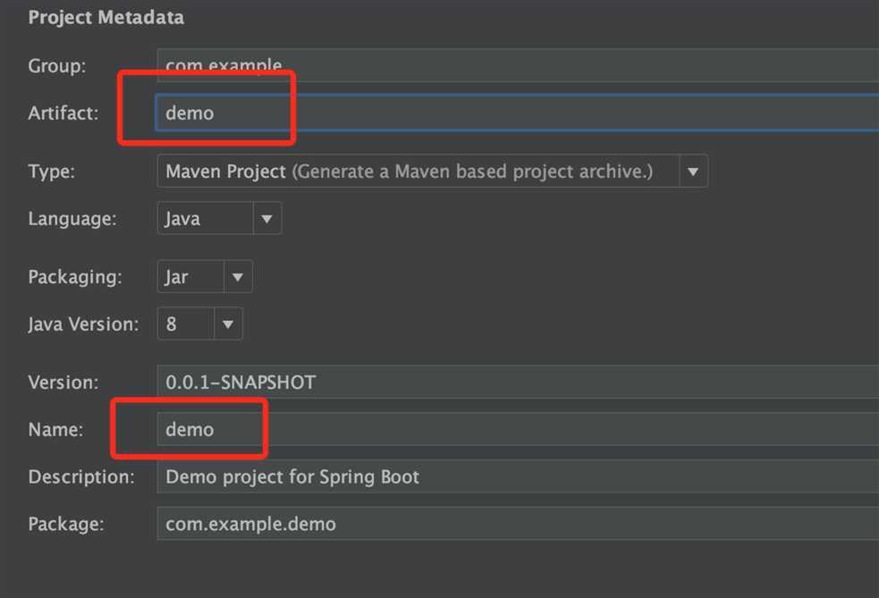Click the Artifact field containing demo

(x=518, y=113)
